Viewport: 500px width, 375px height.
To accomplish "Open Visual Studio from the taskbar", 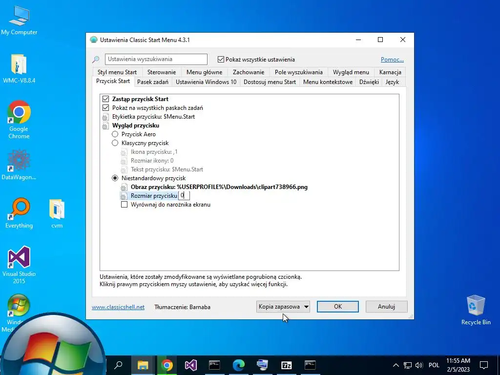I will 191,365.
